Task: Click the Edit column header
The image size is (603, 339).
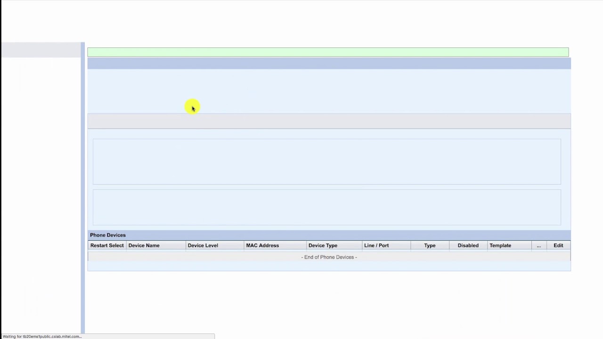Action: click(x=558, y=245)
